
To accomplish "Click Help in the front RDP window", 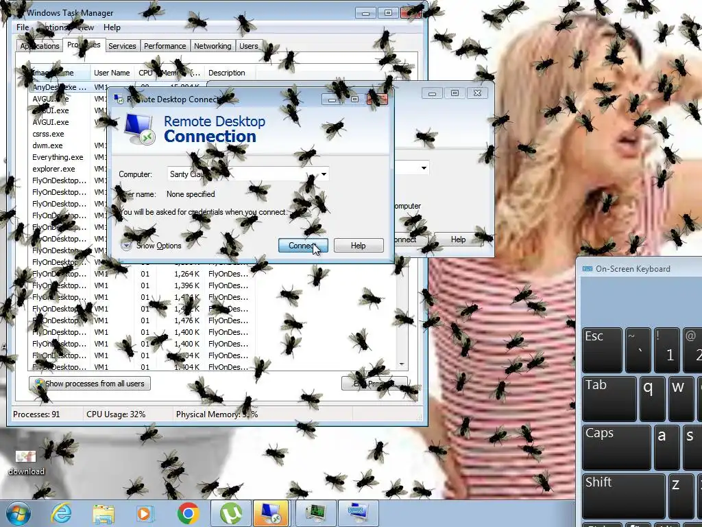I will (x=358, y=246).
